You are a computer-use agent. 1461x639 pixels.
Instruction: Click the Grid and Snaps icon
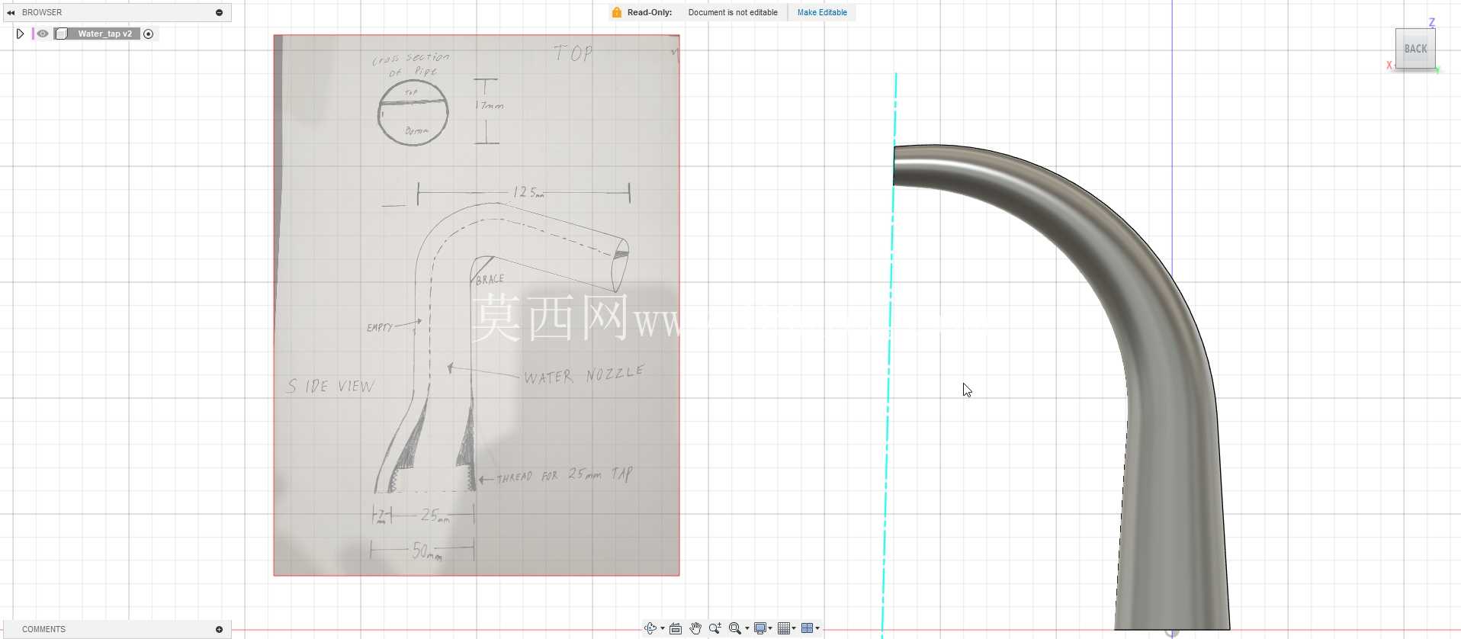[x=784, y=628]
